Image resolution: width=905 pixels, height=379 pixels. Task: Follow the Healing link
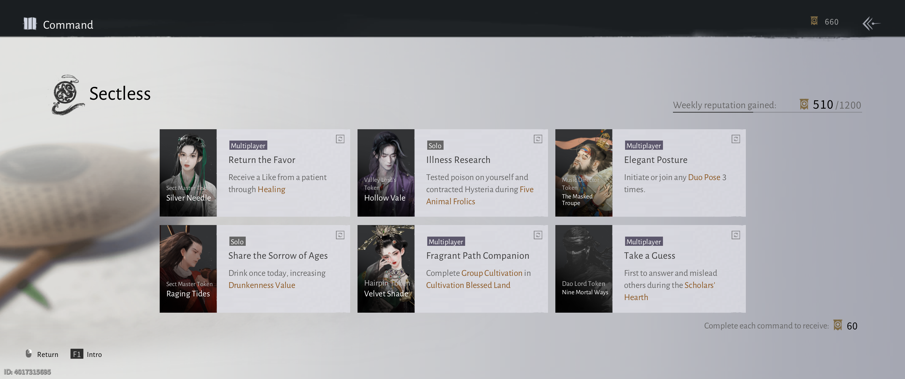point(271,189)
